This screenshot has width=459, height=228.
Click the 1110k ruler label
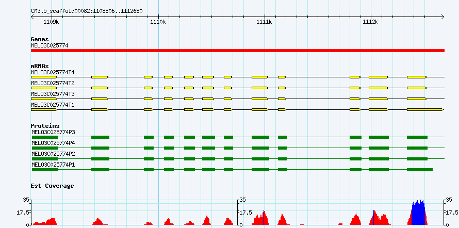click(x=158, y=21)
